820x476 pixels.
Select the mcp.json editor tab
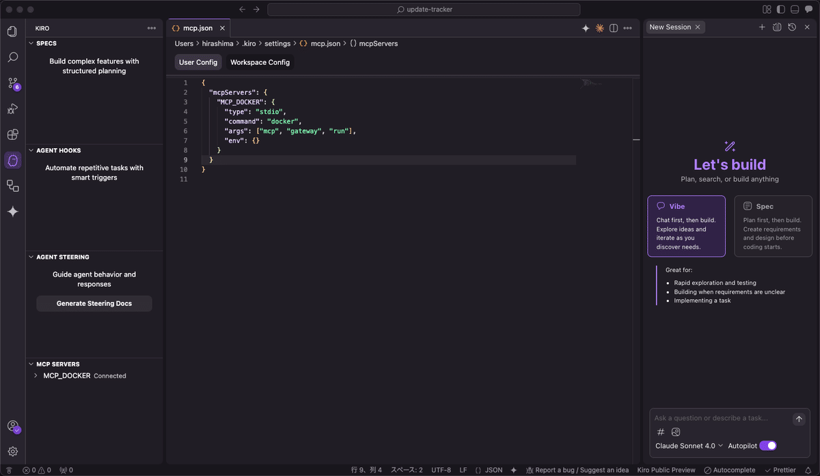pyautogui.click(x=197, y=27)
